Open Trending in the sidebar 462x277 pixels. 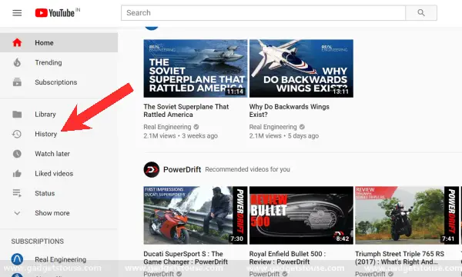click(59, 62)
